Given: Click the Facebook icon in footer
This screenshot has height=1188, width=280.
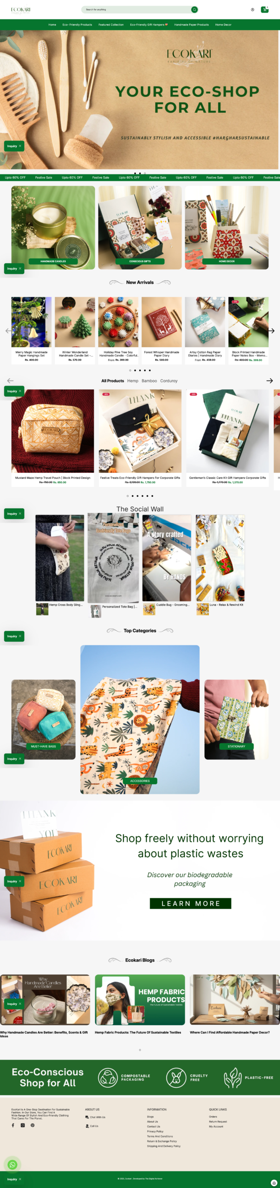Looking at the screenshot, I should coord(13,1125).
